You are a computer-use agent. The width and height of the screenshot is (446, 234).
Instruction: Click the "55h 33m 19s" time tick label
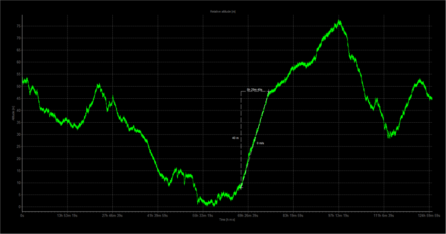pos(203,215)
